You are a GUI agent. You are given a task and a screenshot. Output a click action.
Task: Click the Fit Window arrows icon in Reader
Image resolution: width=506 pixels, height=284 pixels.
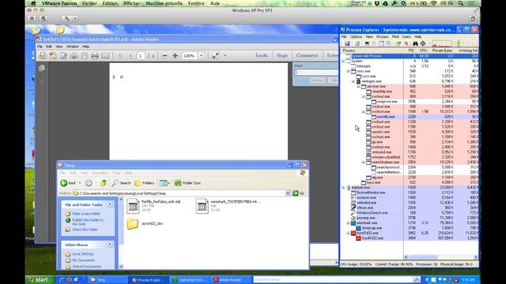[216, 56]
